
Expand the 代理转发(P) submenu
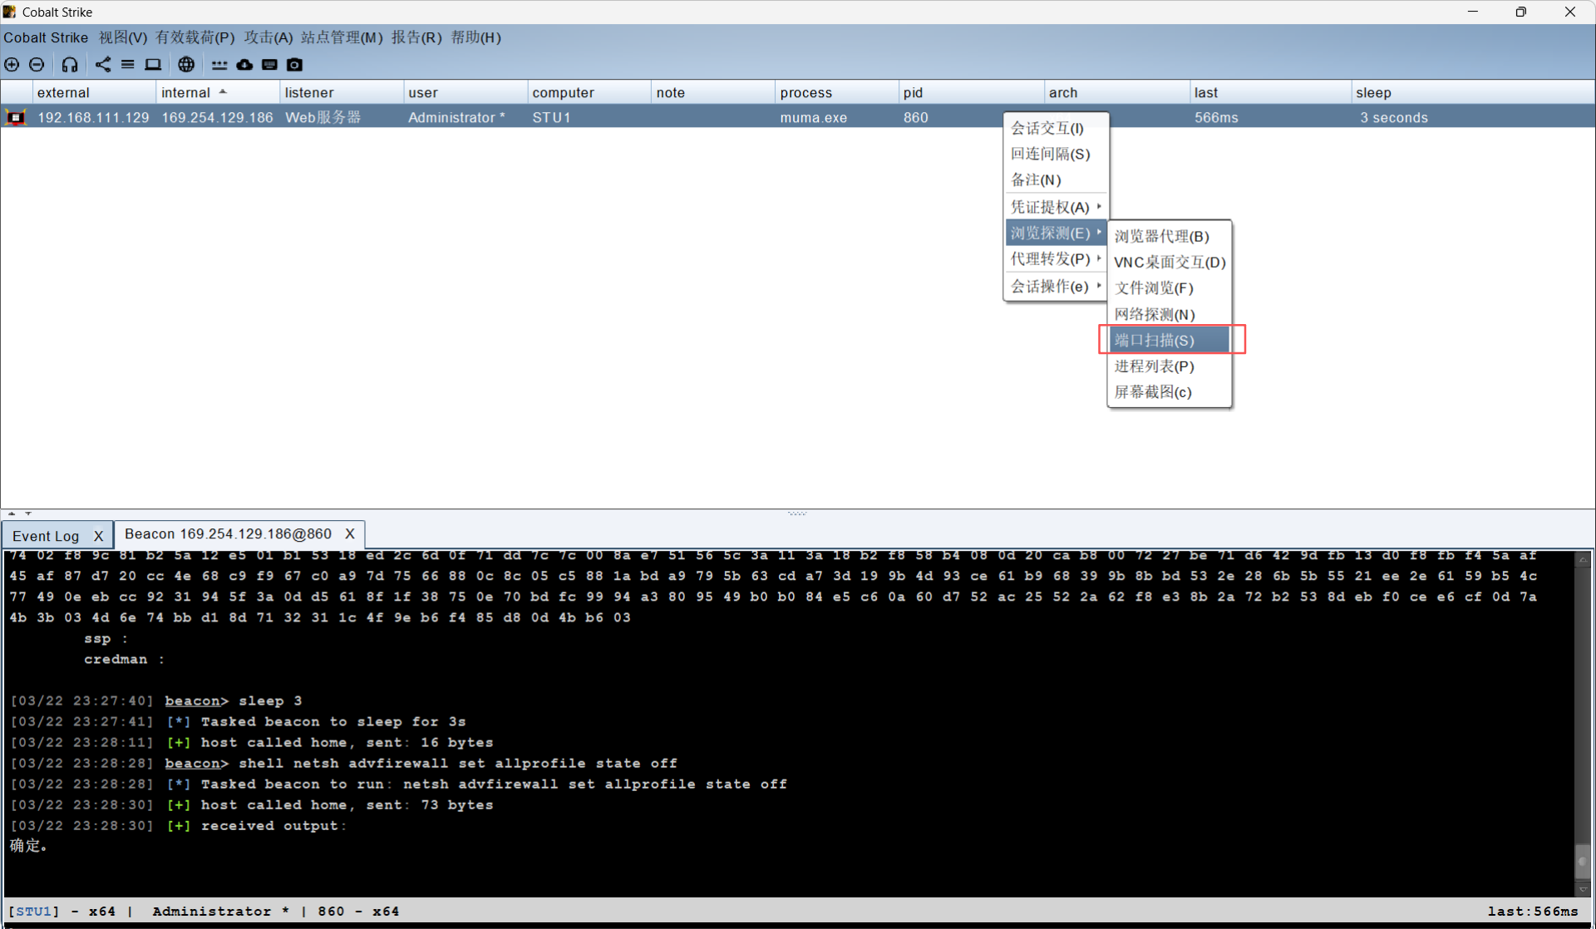tap(1056, 258)
